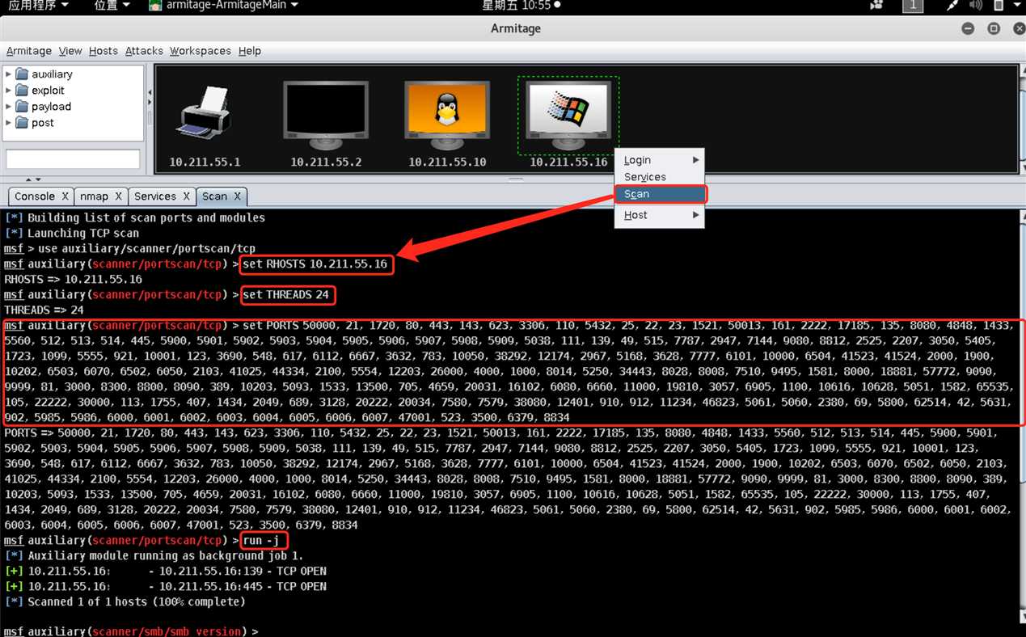Click the 'run -j' command text

pyautogui.click(x=263, y=541)
